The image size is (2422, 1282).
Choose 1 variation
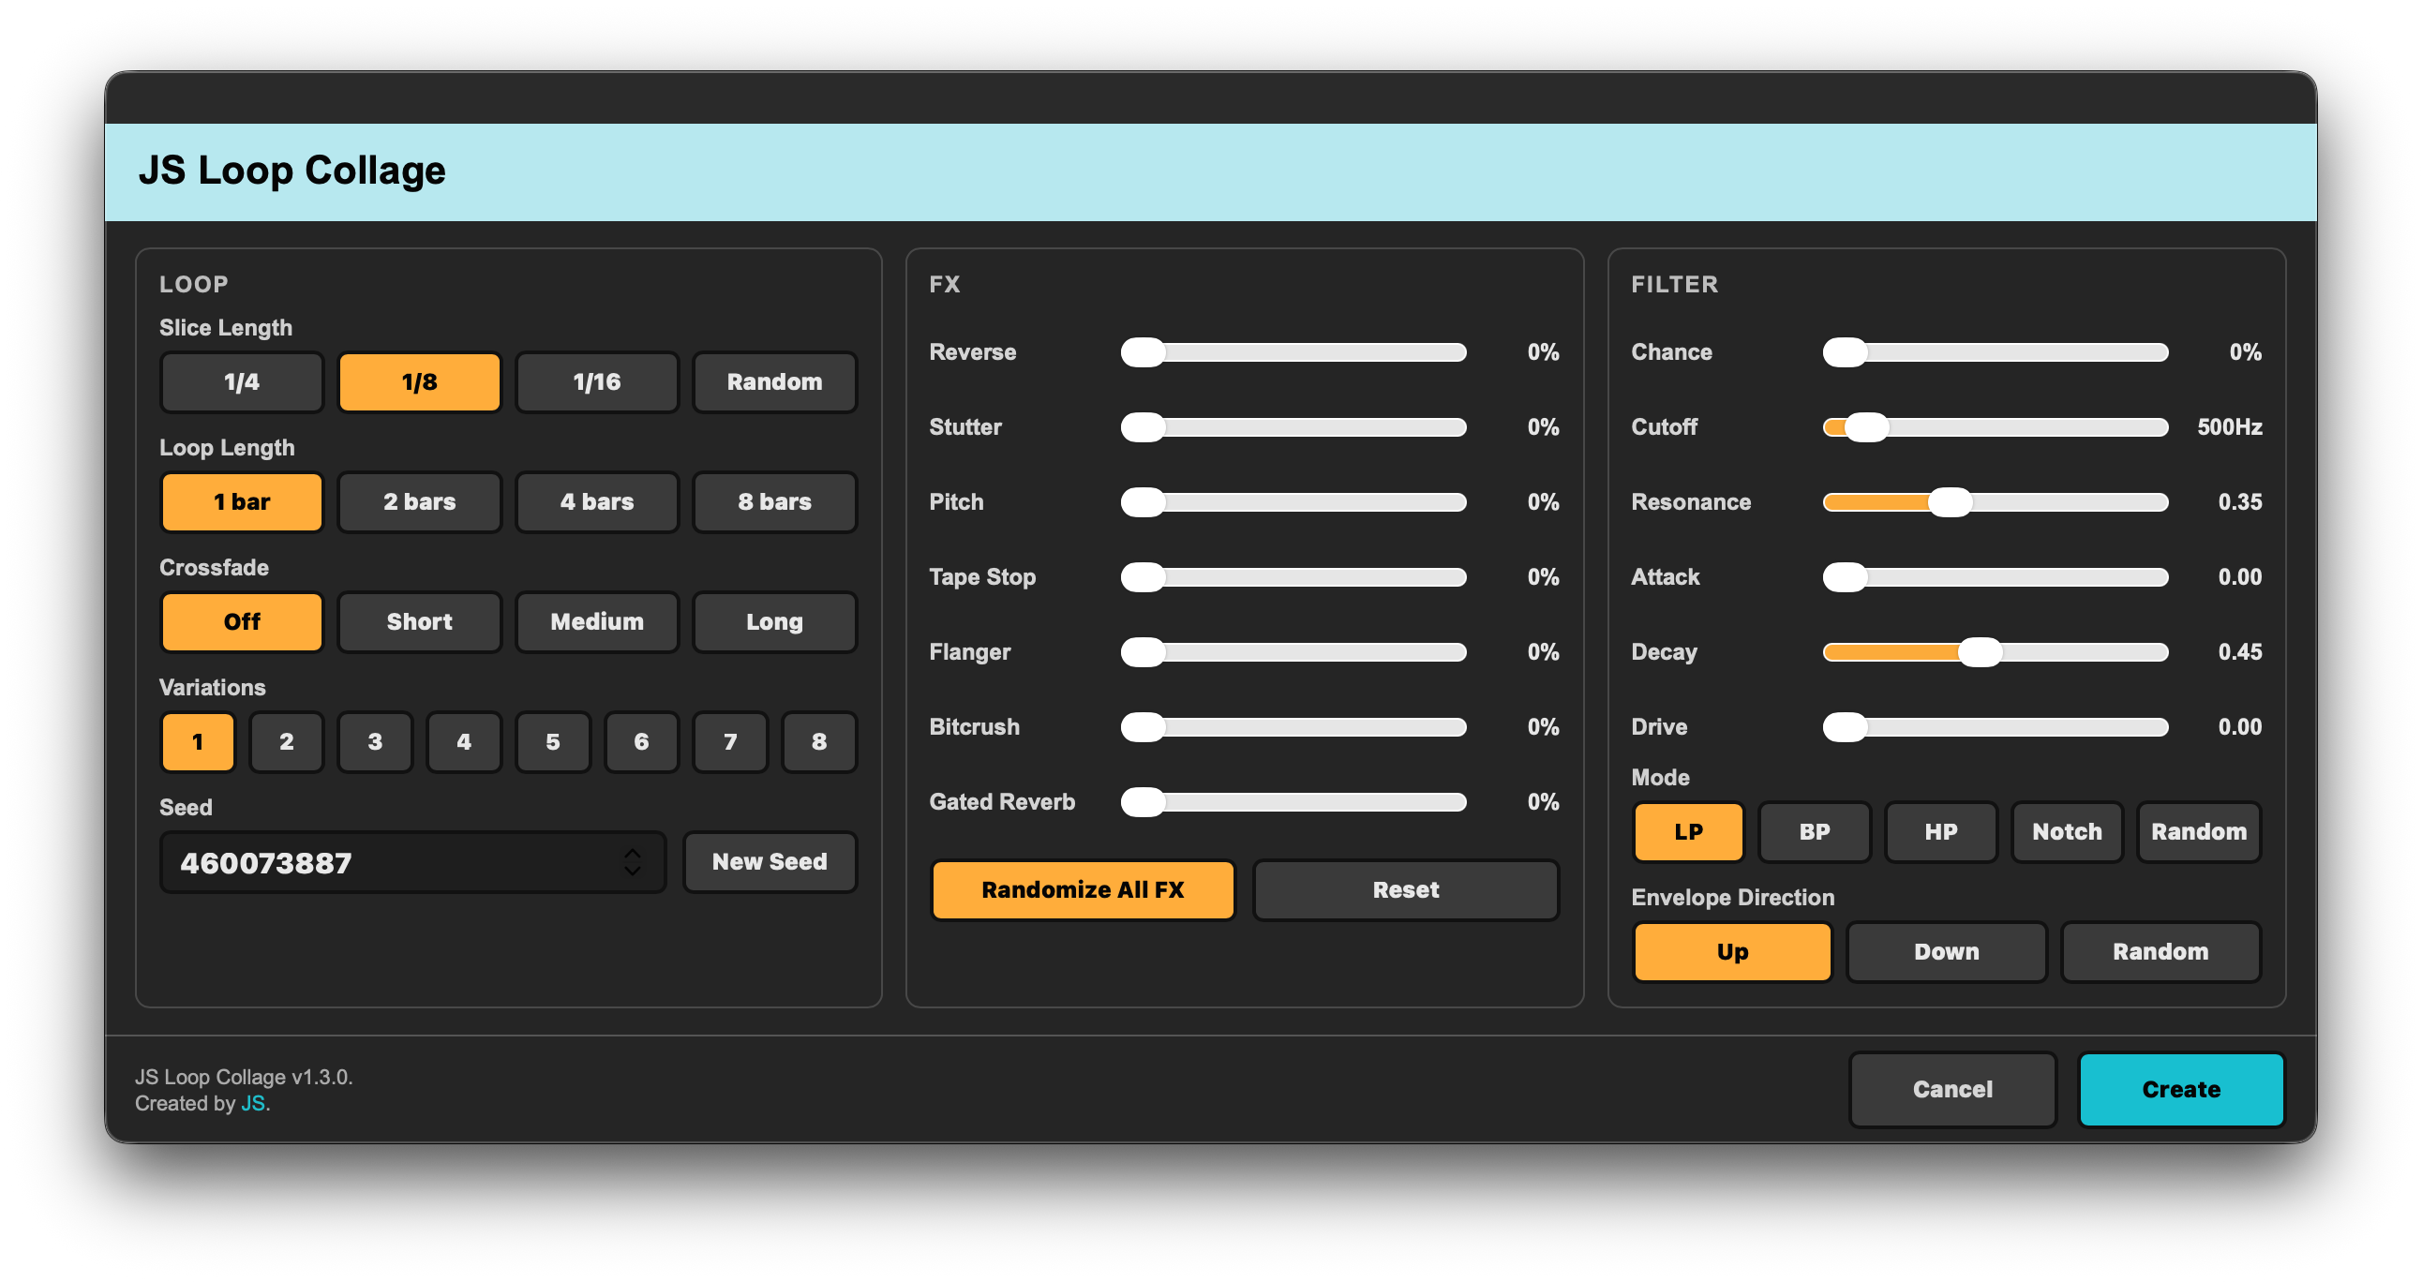click(198, 741)
